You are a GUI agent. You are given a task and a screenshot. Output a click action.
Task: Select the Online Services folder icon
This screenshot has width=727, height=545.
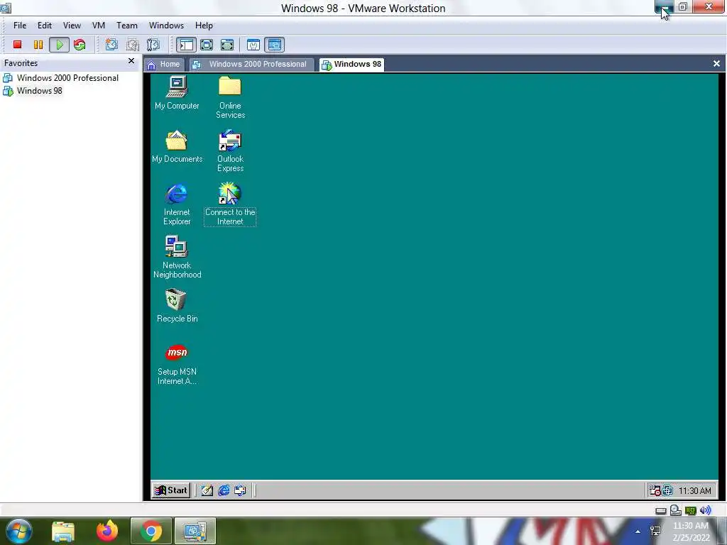click(230, 97)
